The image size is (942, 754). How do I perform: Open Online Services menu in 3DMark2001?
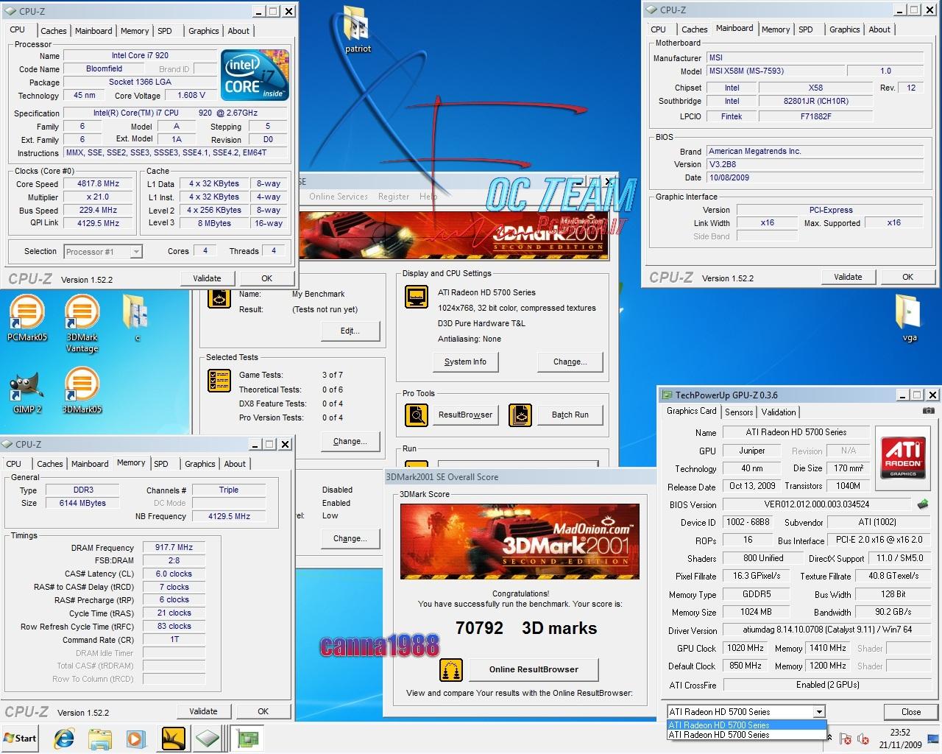338,197
